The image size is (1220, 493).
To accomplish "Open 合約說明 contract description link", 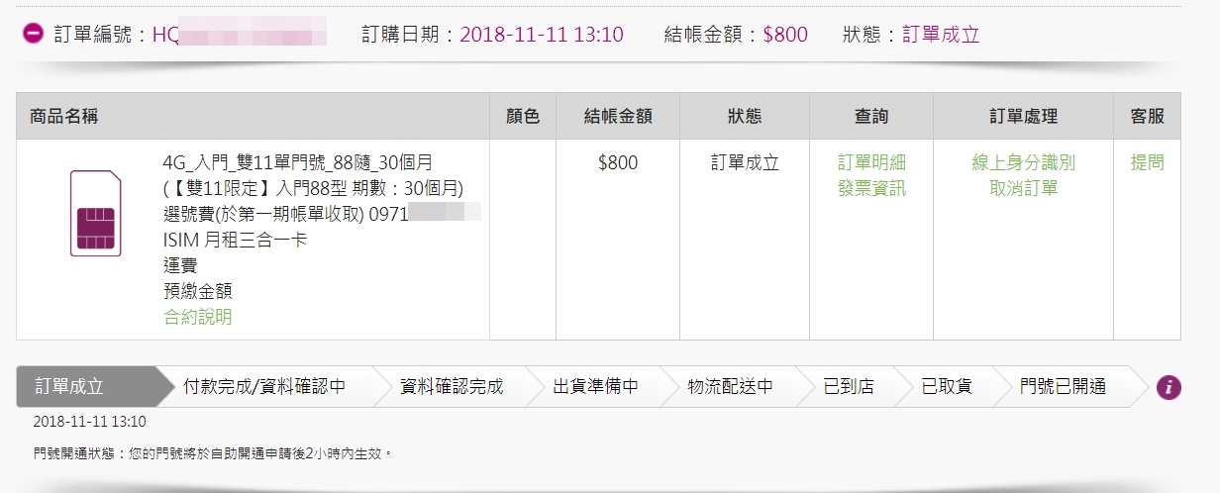I will coord(197,317).
